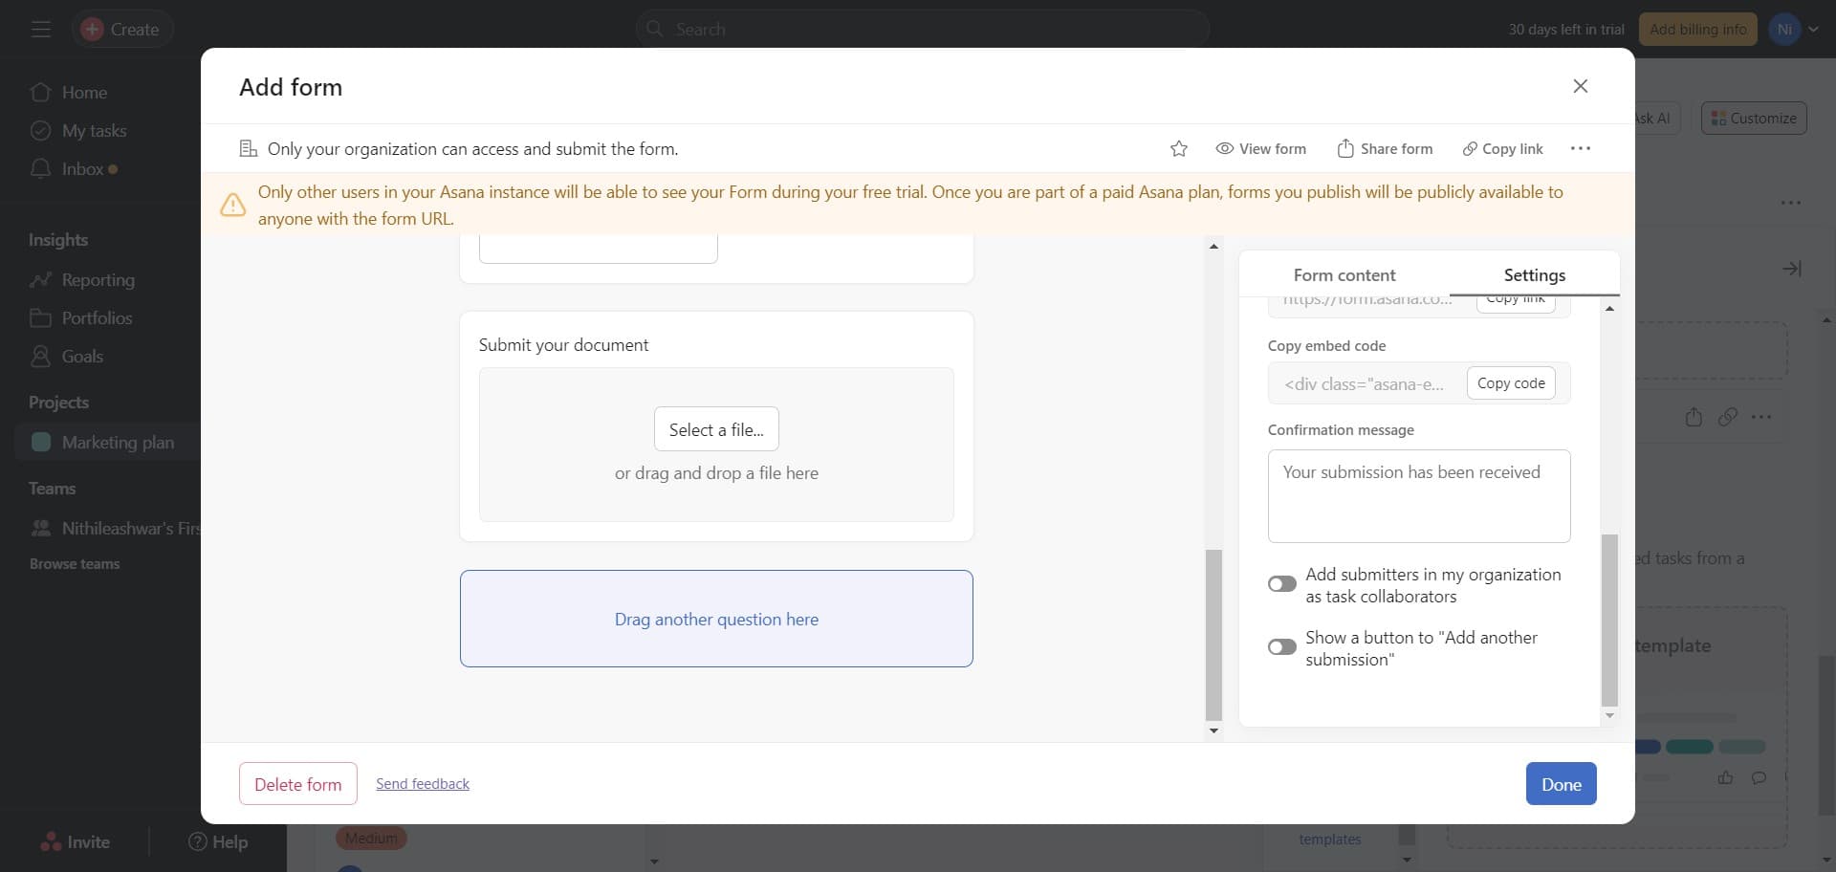The image size is (1836, 872).
Task: Close the Add form dialog
Action: coord(1580,86)
